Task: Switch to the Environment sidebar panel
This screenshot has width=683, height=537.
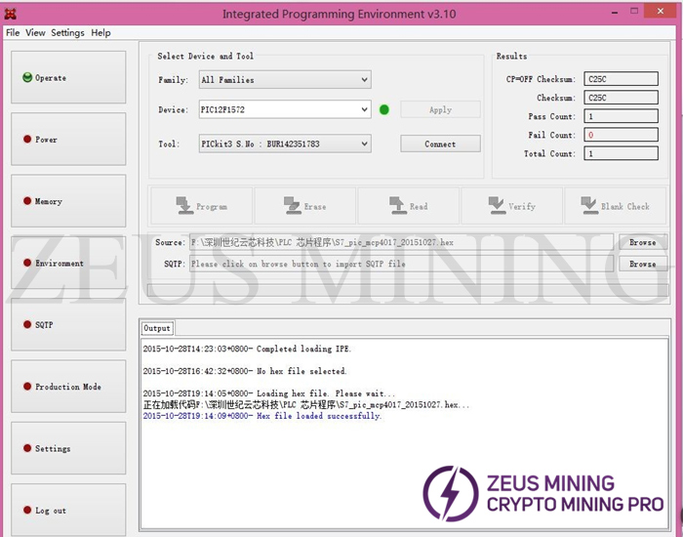Action: 68,263
